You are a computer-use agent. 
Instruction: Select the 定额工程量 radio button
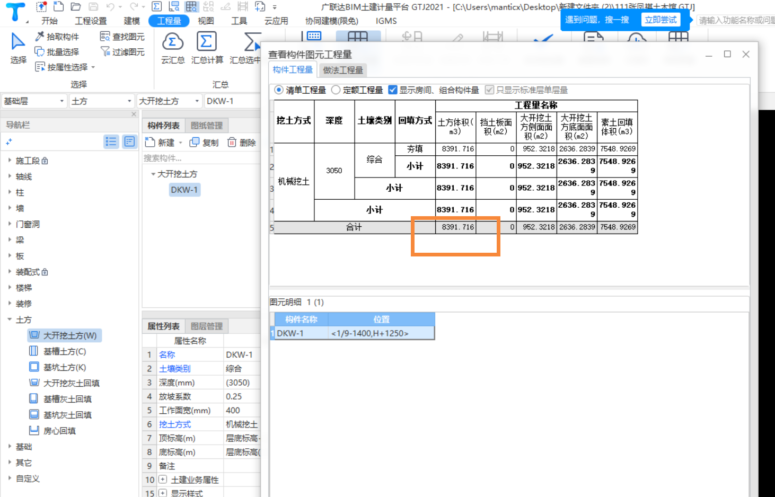[x=336, y=90]
